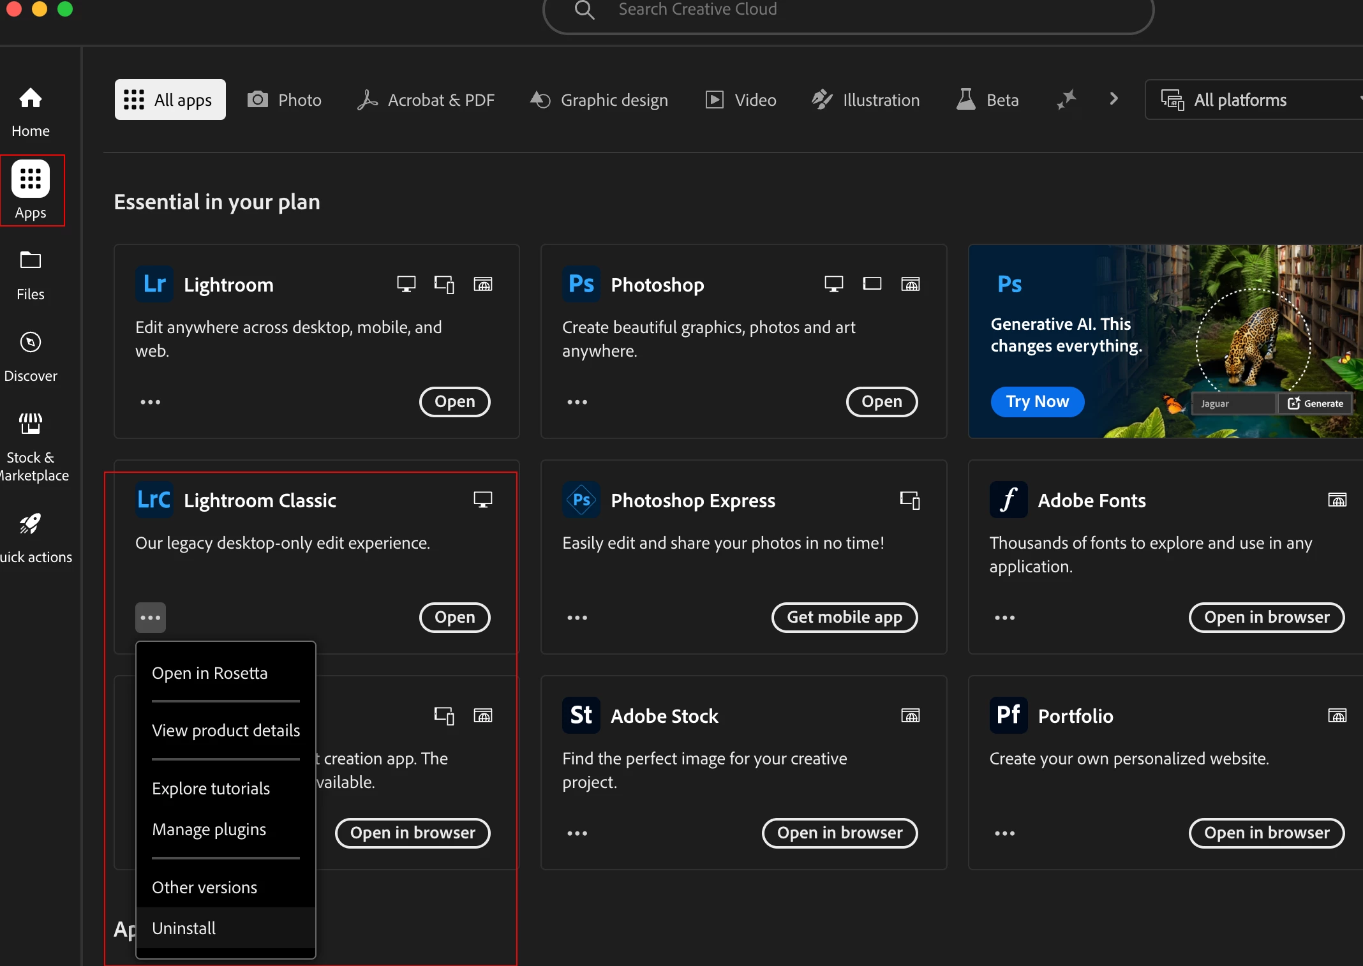Screen dimensions: 1363x966
Task: Switch to the Photo category tab
Action: [285, 100]
